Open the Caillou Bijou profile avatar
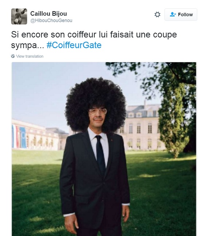This screenshot has width=206, height=236. point(19,16)
